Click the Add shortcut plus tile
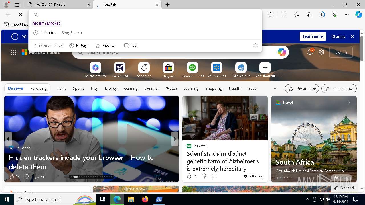This screenshot has height=205, width=365. pyautogui.click(x=265, y=68)
